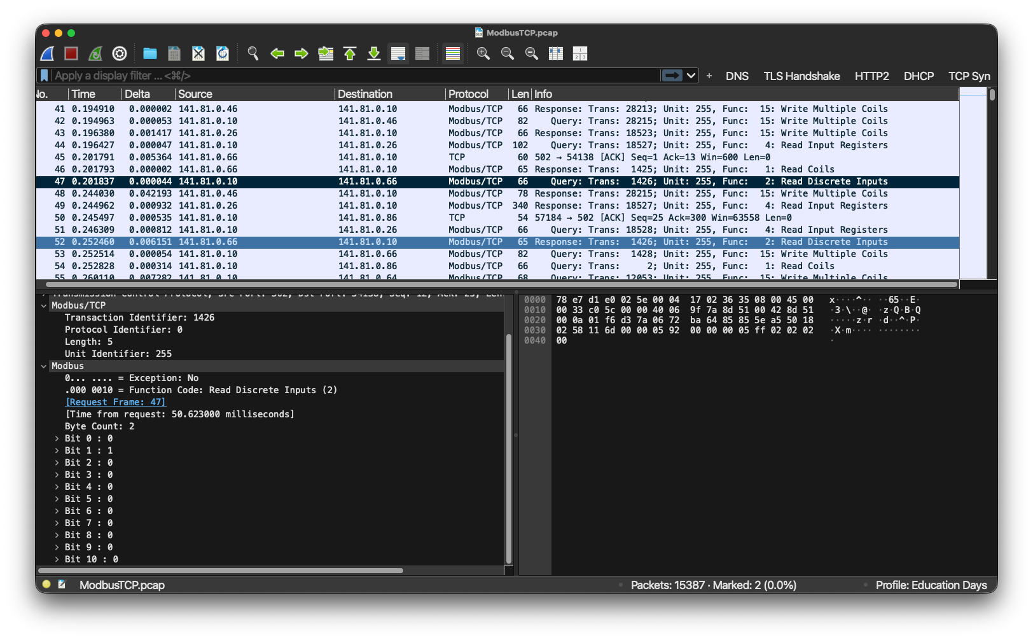1033x640 pixels.
Task: Save this capture file
Action: point(174,53)
